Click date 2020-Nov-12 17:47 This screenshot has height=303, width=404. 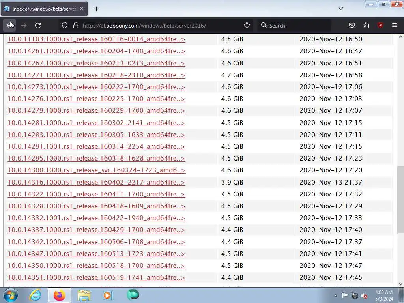(331, 266)
